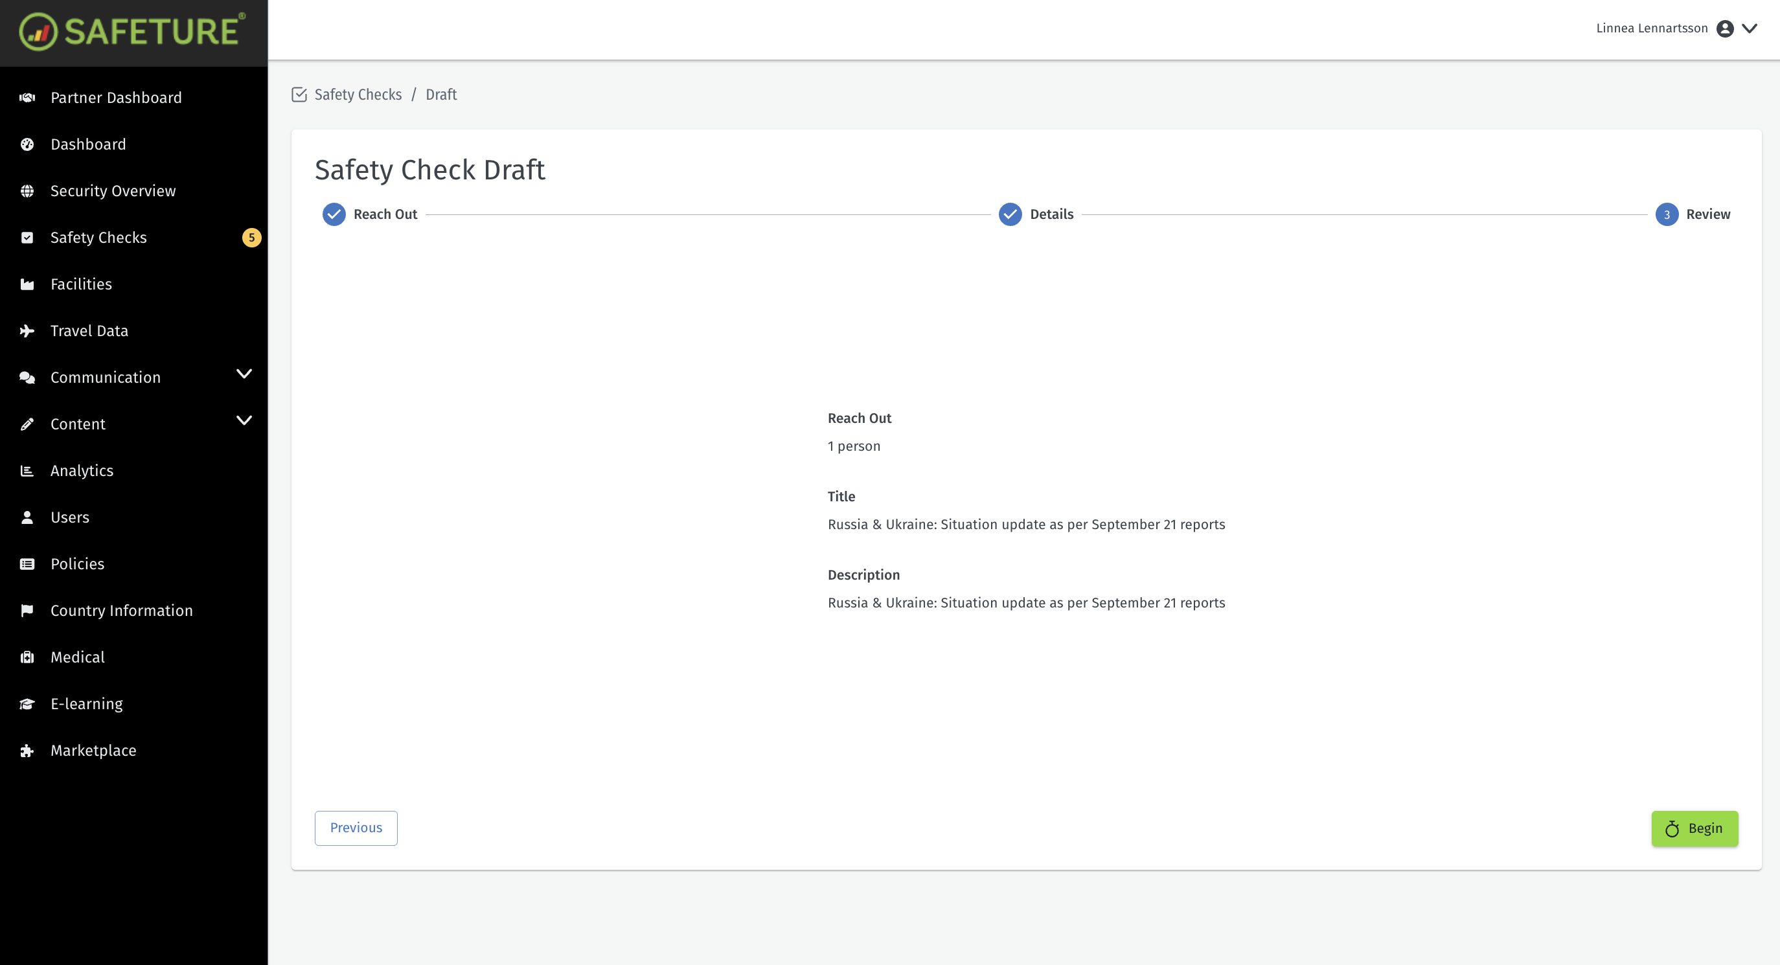Open Policies via its list icon
1780x965 pixels.
pos(27,563)
